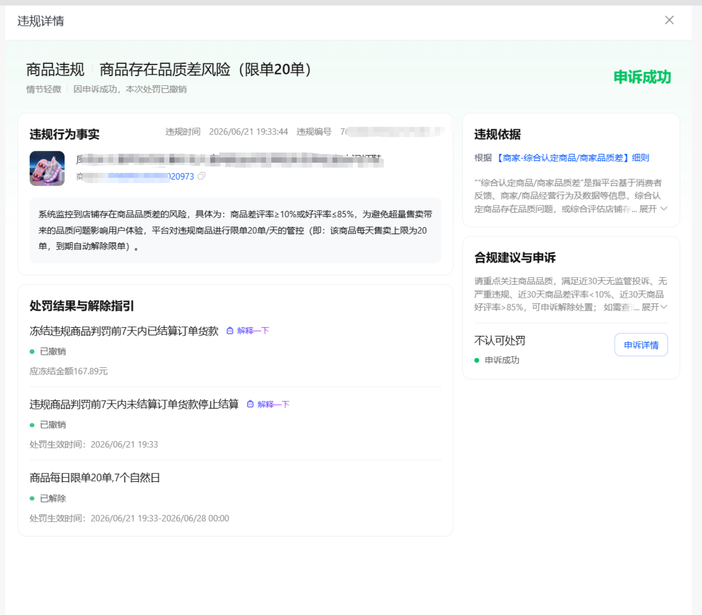Click the robot icon beside 冻结违规商品 explanation
This screenshot has width=702, height=615.
[230, 331]
